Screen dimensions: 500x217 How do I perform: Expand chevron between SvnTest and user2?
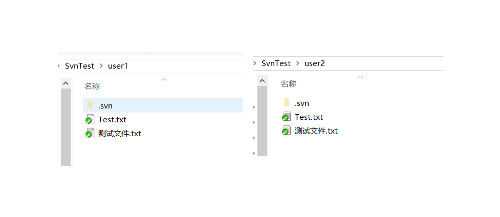click(x=297, y=63)
